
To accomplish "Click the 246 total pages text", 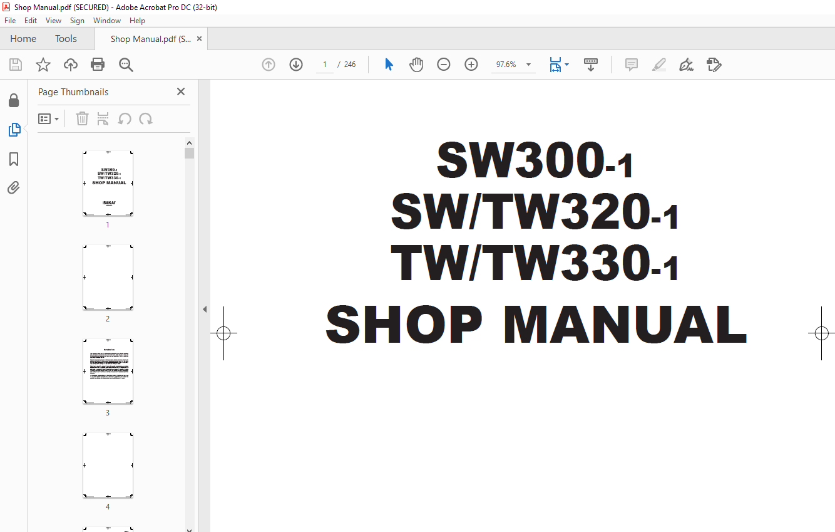I will tap(350, 65).
